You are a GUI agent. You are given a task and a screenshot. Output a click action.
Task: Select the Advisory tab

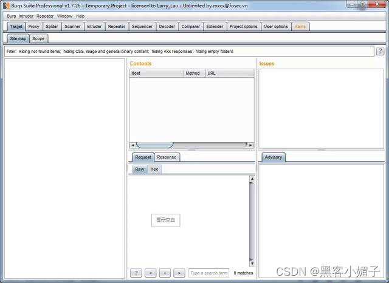tap(274, 157)
